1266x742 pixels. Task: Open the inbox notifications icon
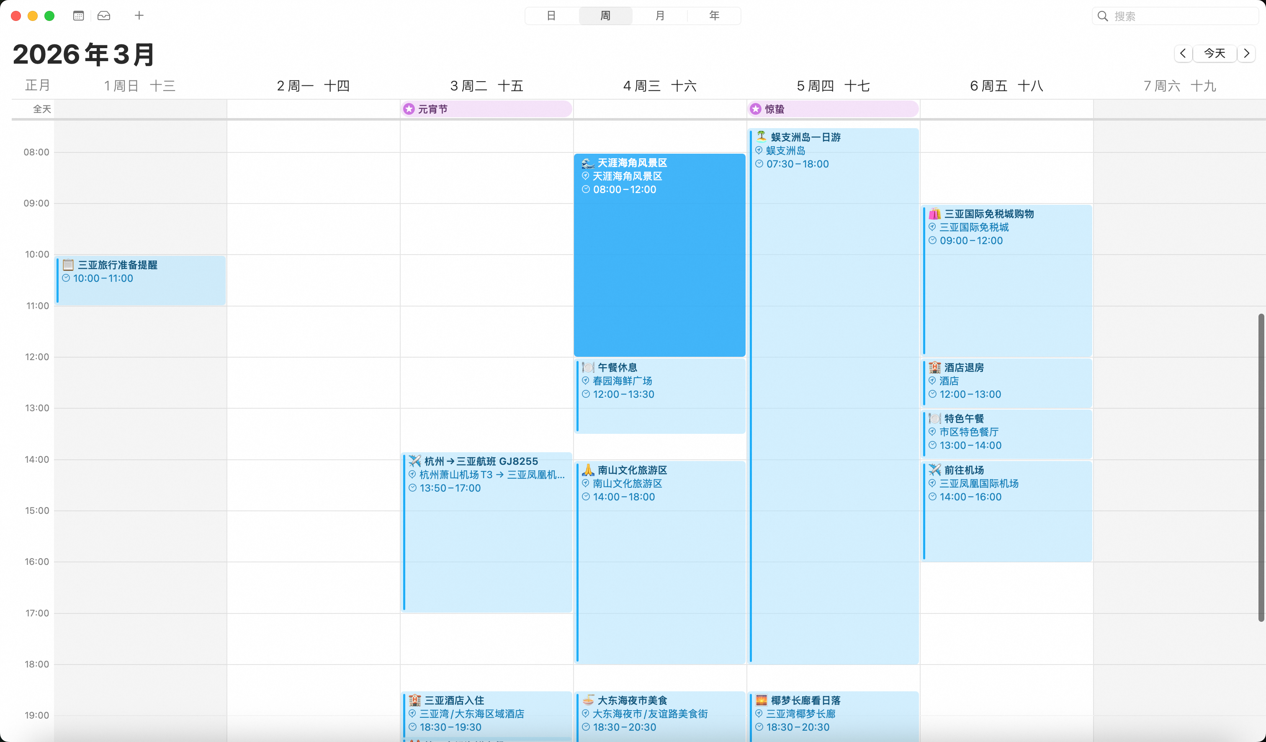click(x=104, y=15)
